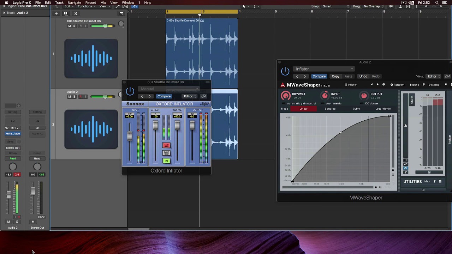The image size is (452, 254).
Task: Open the Navigate menu
Action: (75, 3)
